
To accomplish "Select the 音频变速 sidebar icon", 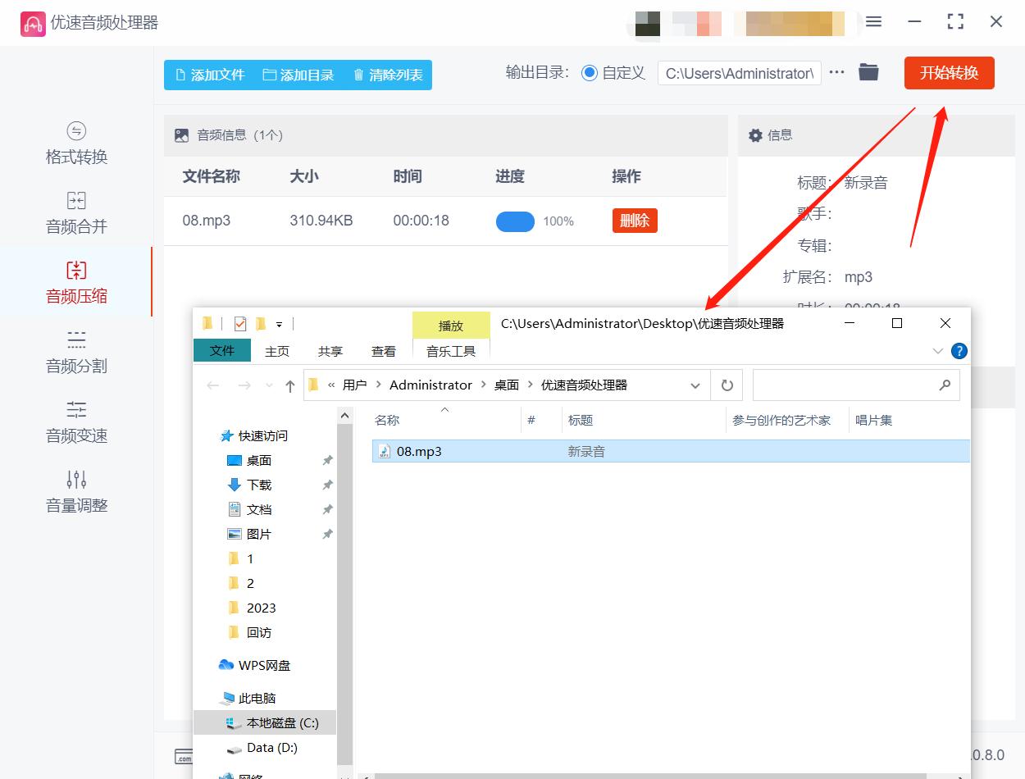I will click(75, 422).
